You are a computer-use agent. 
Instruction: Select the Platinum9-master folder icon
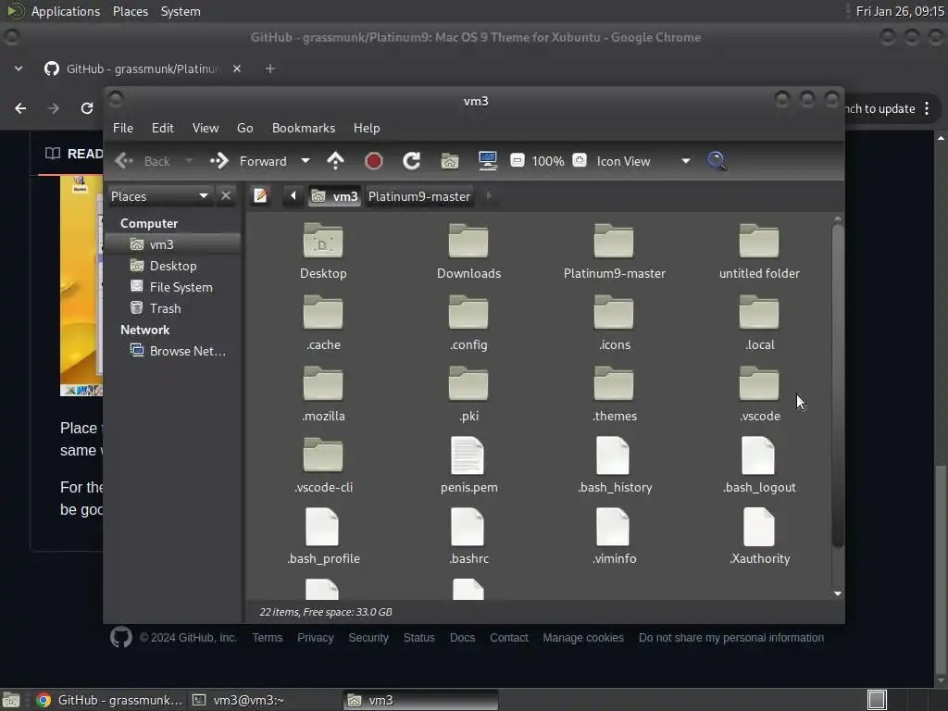click(x=615, y=250)
